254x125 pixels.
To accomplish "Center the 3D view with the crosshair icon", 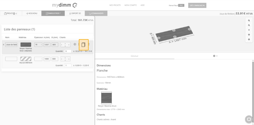I will coord(249,30).
